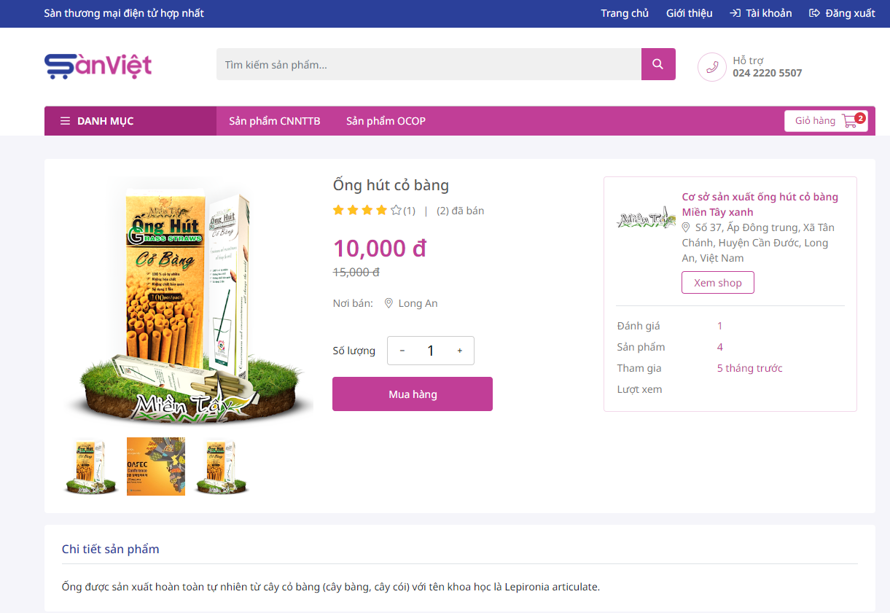Click support phone number 024 2220 5507
The height and width of the screenshot is (613, 890).
coord(768,73)
